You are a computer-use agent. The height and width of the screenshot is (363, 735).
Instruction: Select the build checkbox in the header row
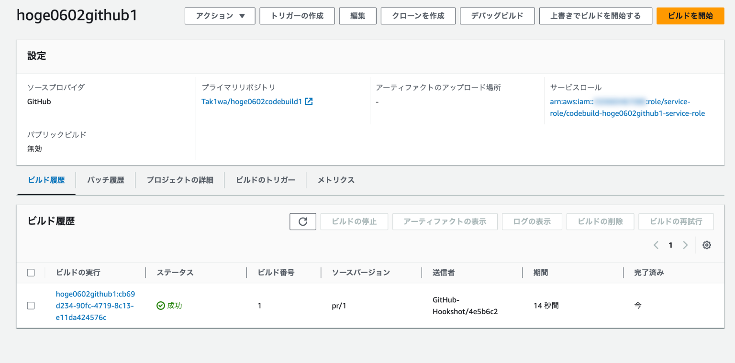click(31, 272)
